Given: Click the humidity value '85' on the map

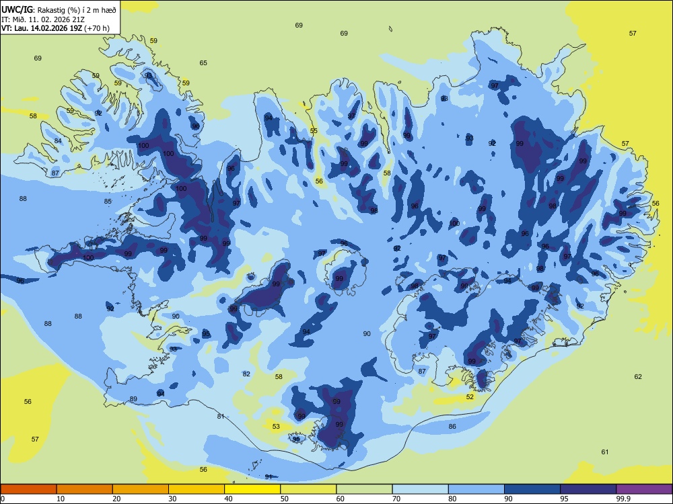Looking at the screenshot, I should pos(108,202).
